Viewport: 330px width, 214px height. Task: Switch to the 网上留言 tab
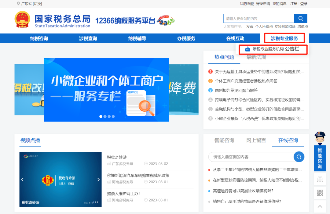[256, 140]
